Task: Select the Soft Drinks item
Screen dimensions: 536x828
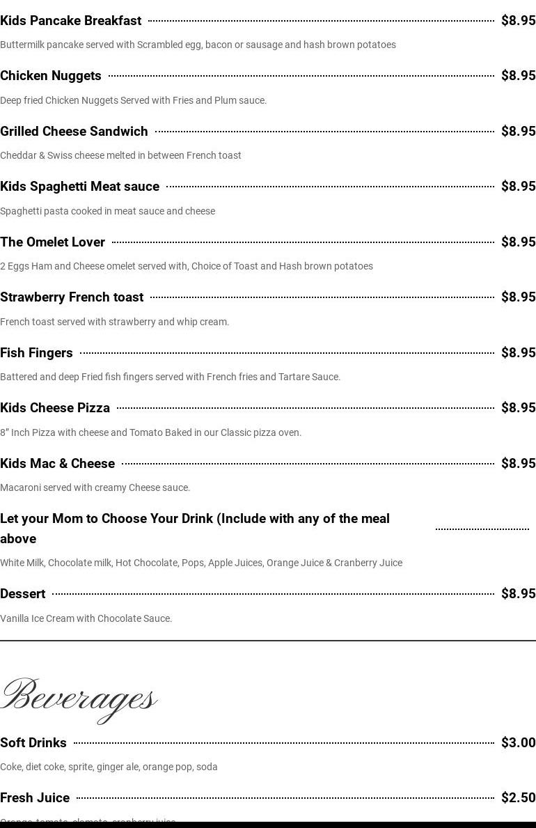Action: pos(33,743)
